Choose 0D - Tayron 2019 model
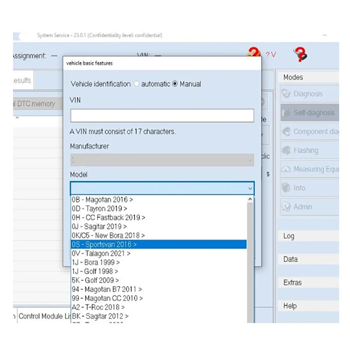 click(159, 209)
